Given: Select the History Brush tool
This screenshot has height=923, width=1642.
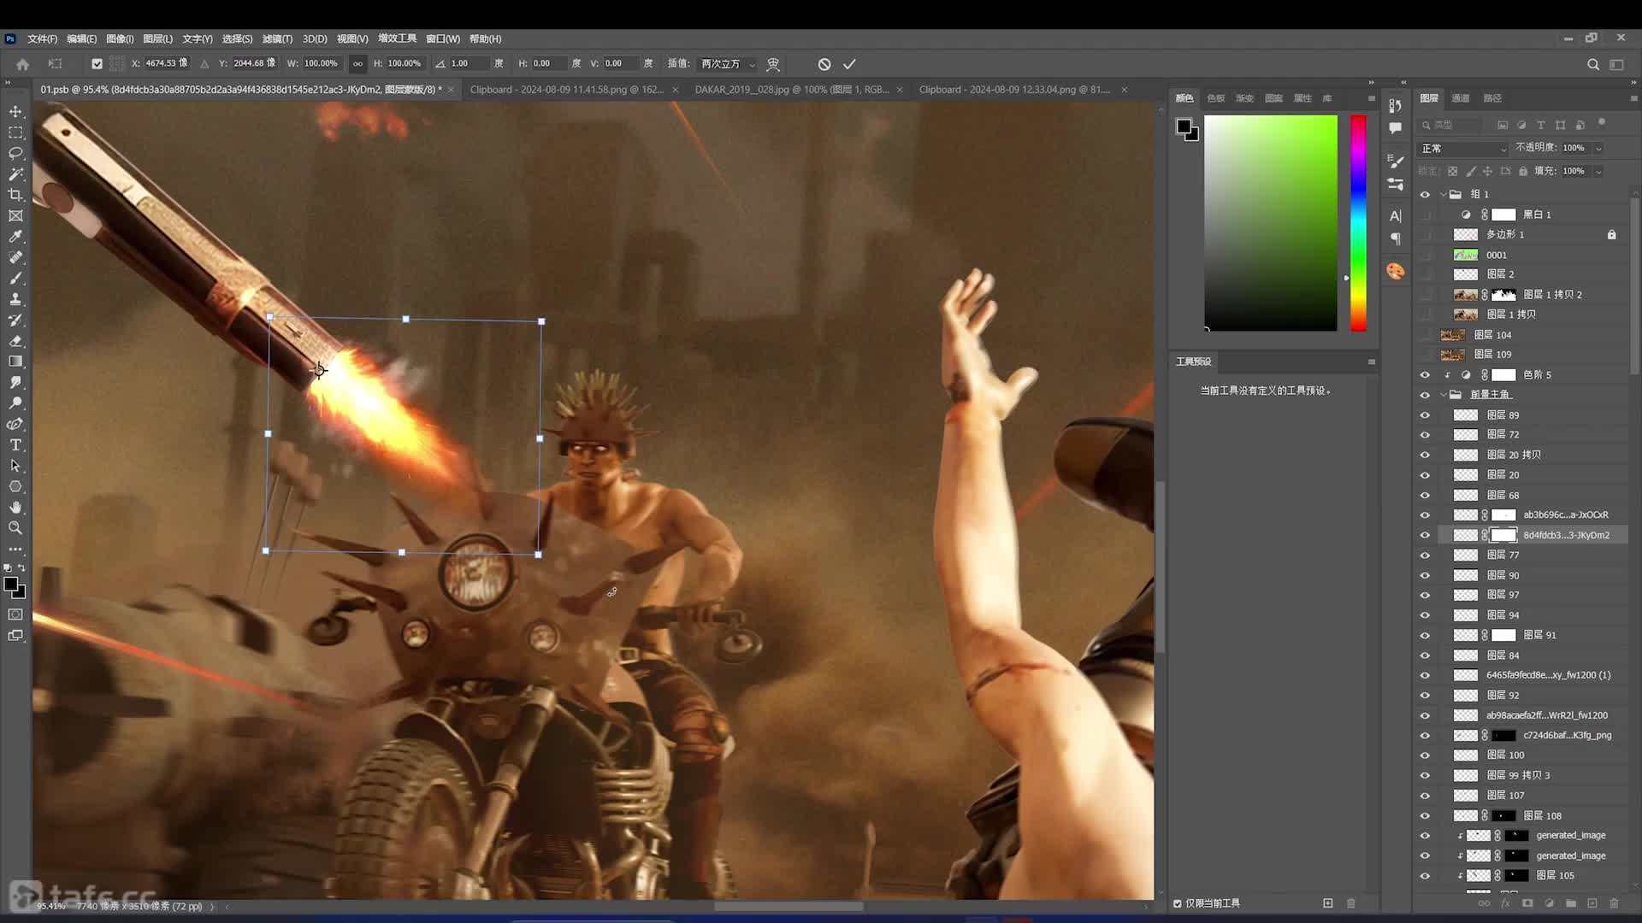Looking at the screenshot, I should pos(15,320).
